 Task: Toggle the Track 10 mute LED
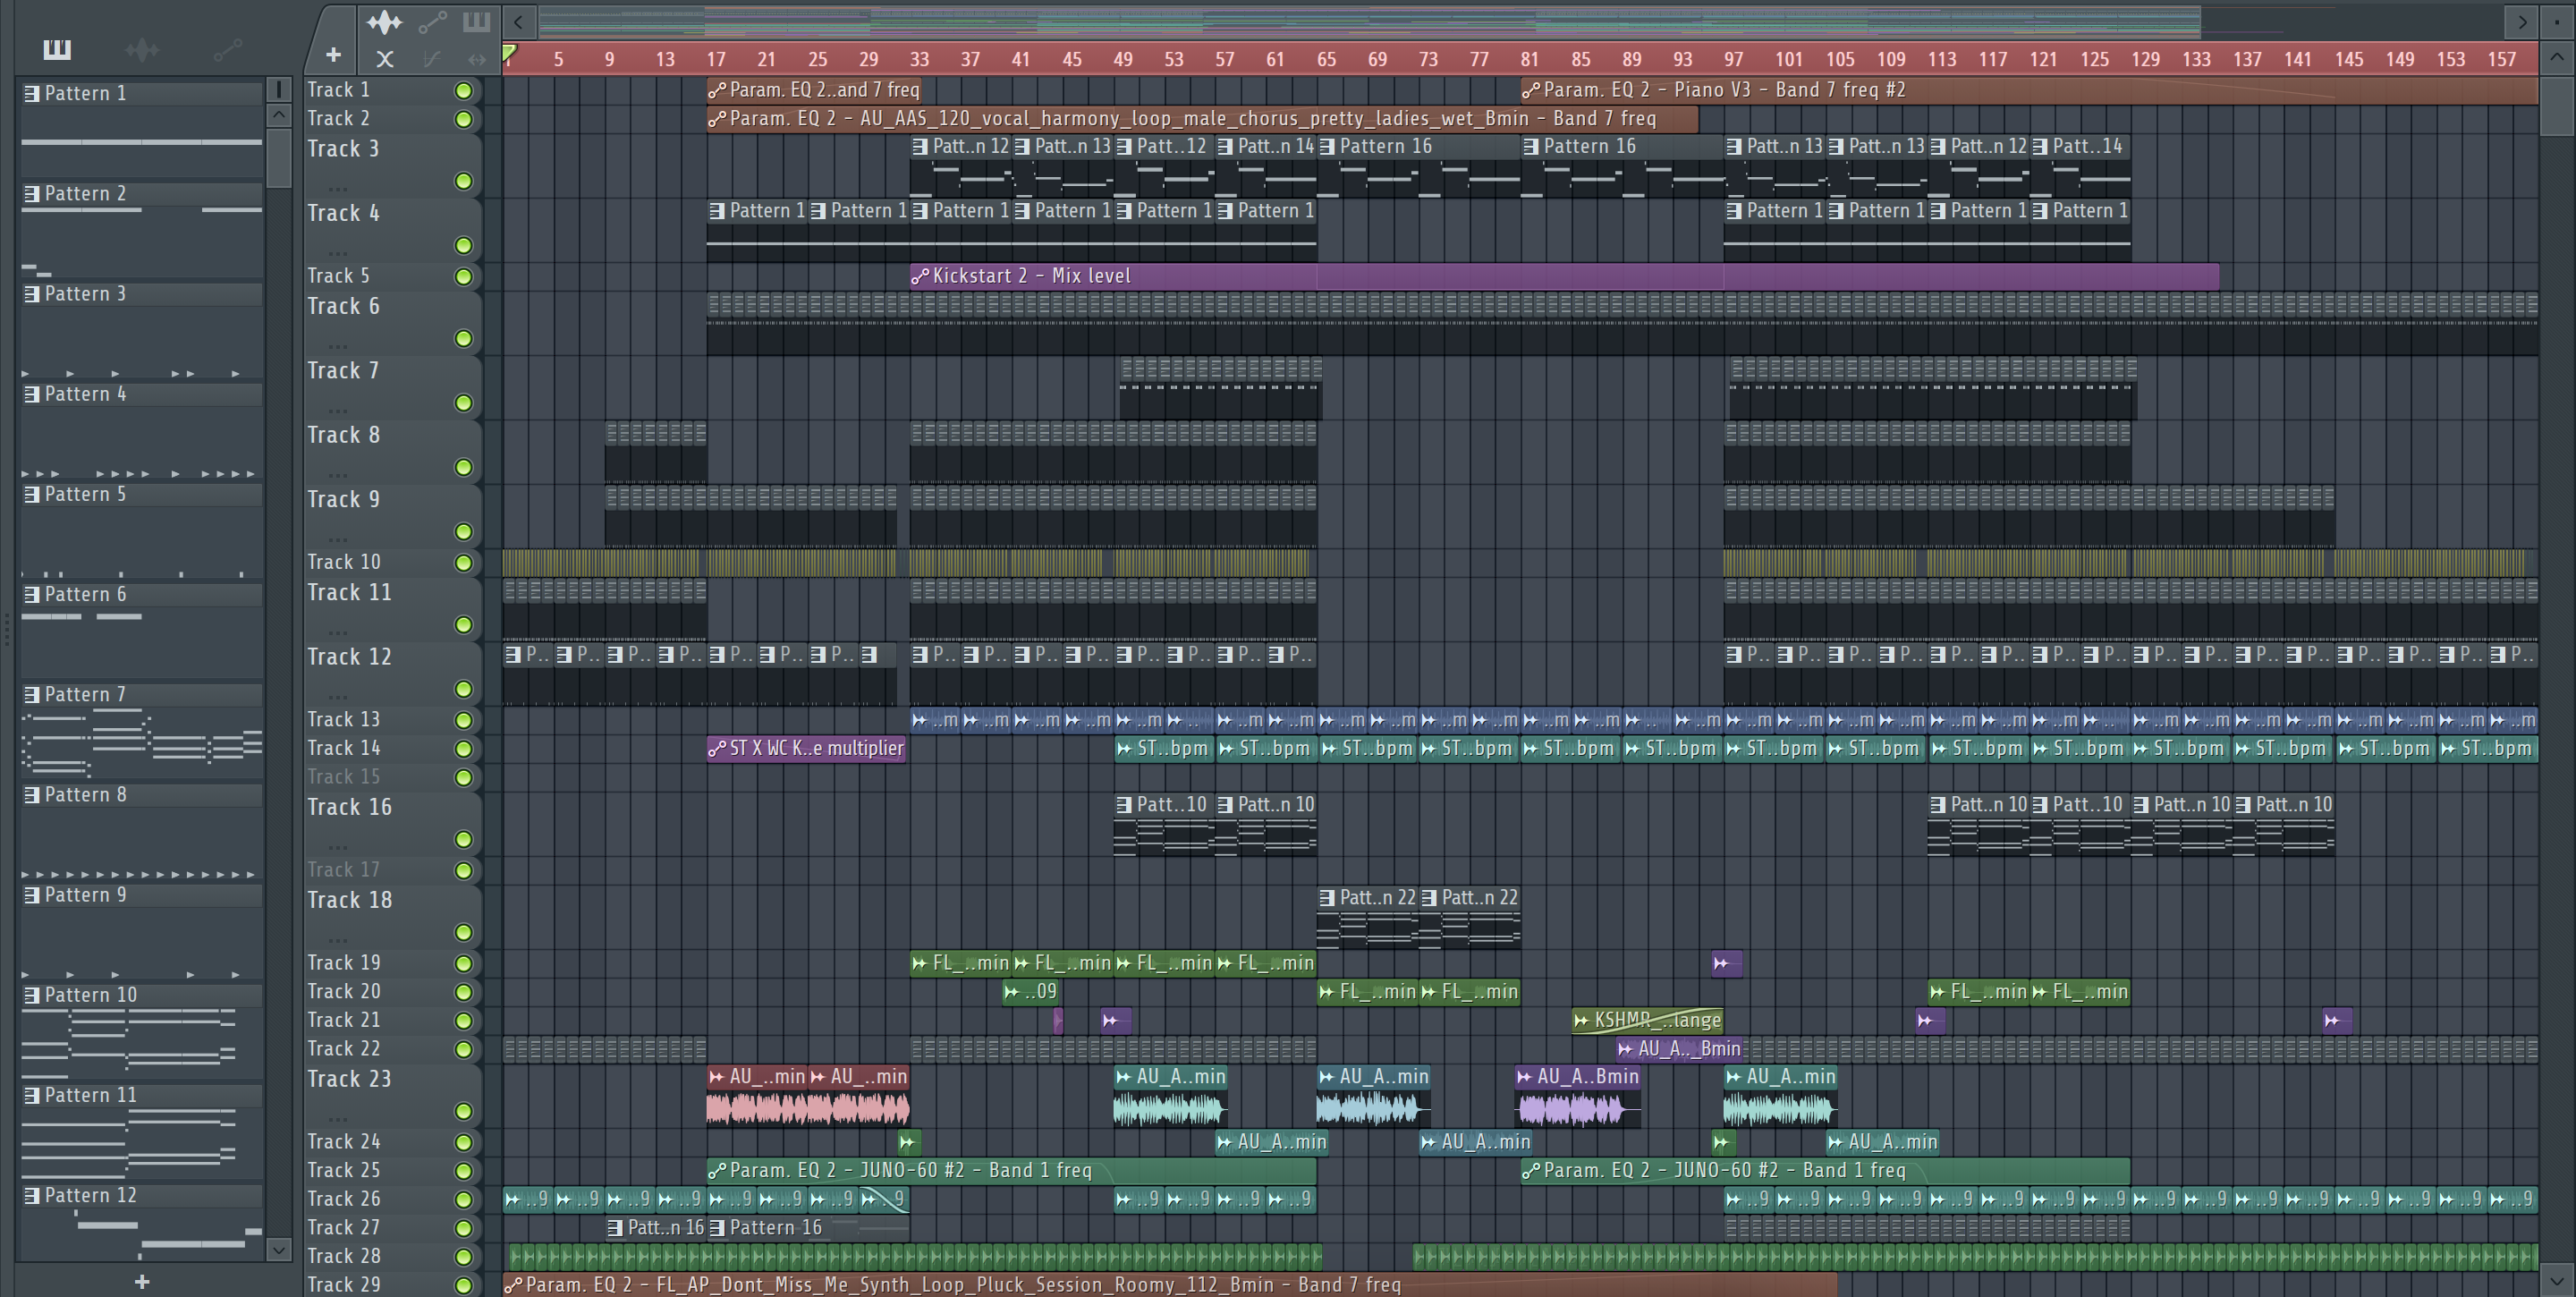(x=463, y=563)
